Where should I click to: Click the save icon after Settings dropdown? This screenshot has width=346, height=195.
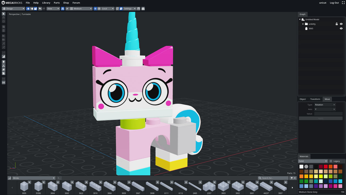pyautogui.click(x=138, y=9)
